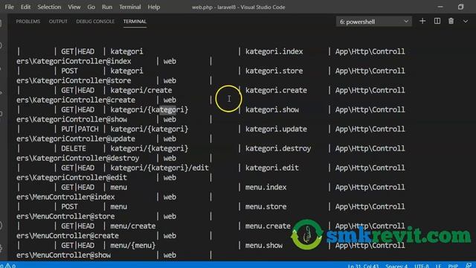Switch to the OUTPUT tab
Viewport: 476px width, 268px height.
click(58, 22)
